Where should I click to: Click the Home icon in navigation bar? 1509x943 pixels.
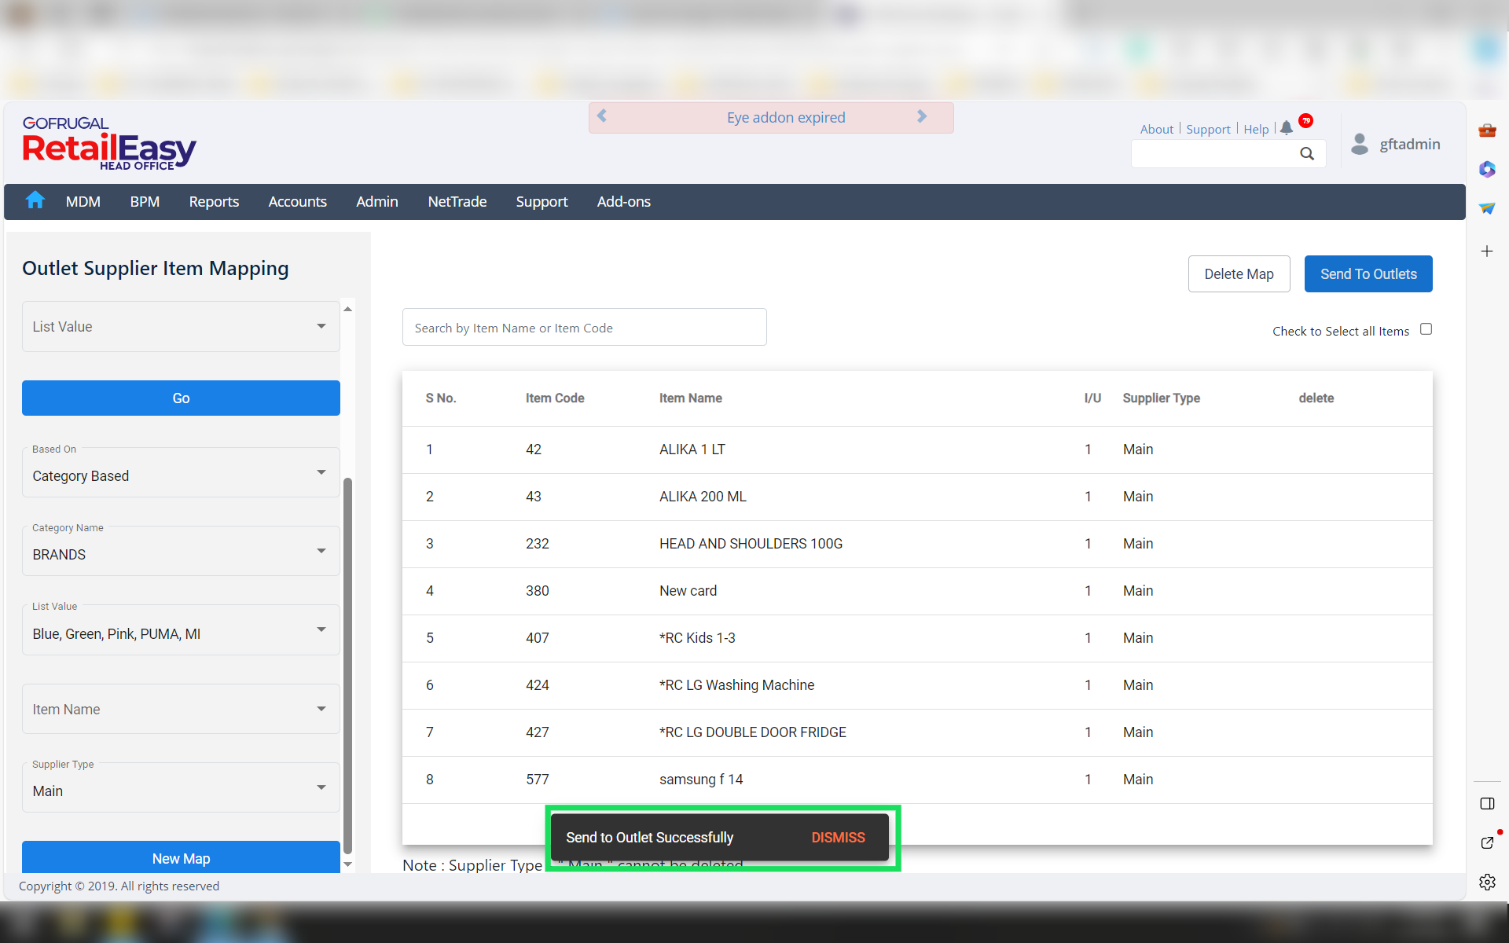tap(35, 200)
